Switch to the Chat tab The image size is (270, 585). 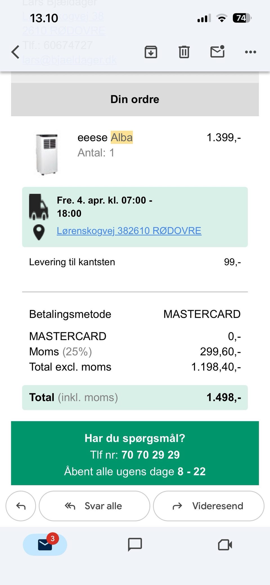(135, 544)
